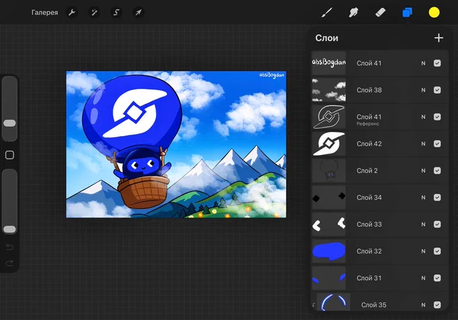This screenshot has width=458, height=320.
Task: Hide layer Слой 33
Action: 437,224
